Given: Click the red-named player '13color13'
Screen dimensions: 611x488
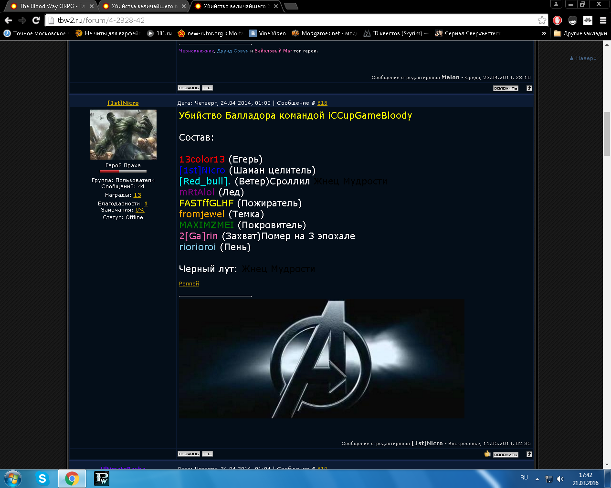Looking at the screenshot, I should point(202,159).
